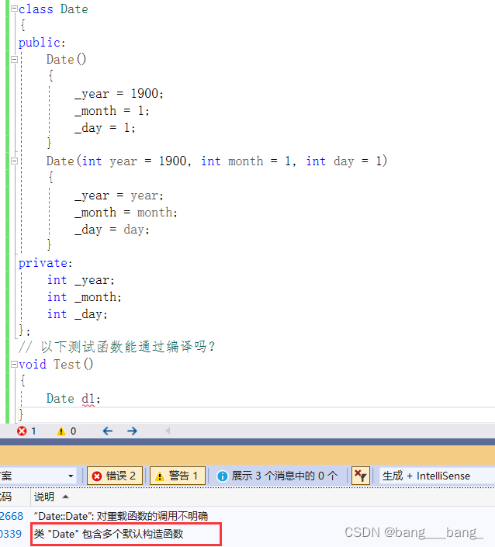
Task: Toggle the 错误 2 errors filter
Action: point(115,476)
